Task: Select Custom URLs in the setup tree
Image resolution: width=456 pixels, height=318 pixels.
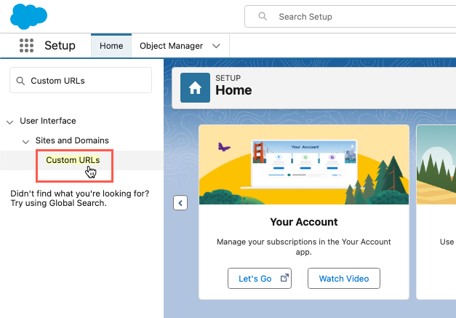Action: click(x=73, y=160)
